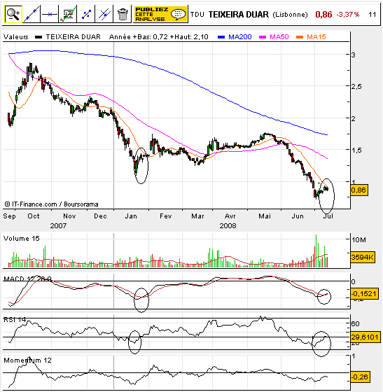Click the 2007 year label
The image size is (383, 392).
(x=58, y=226)
